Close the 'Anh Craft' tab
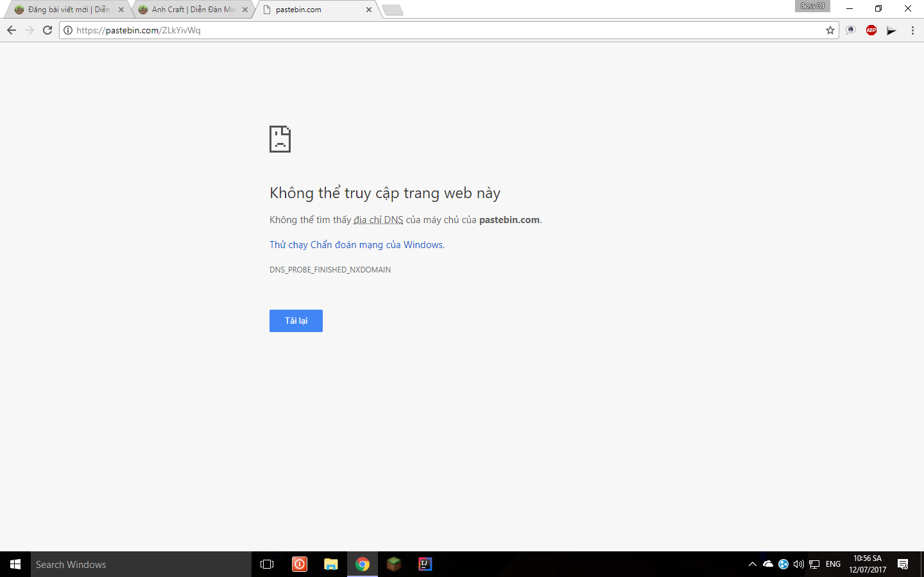 (x=245, y=10)
